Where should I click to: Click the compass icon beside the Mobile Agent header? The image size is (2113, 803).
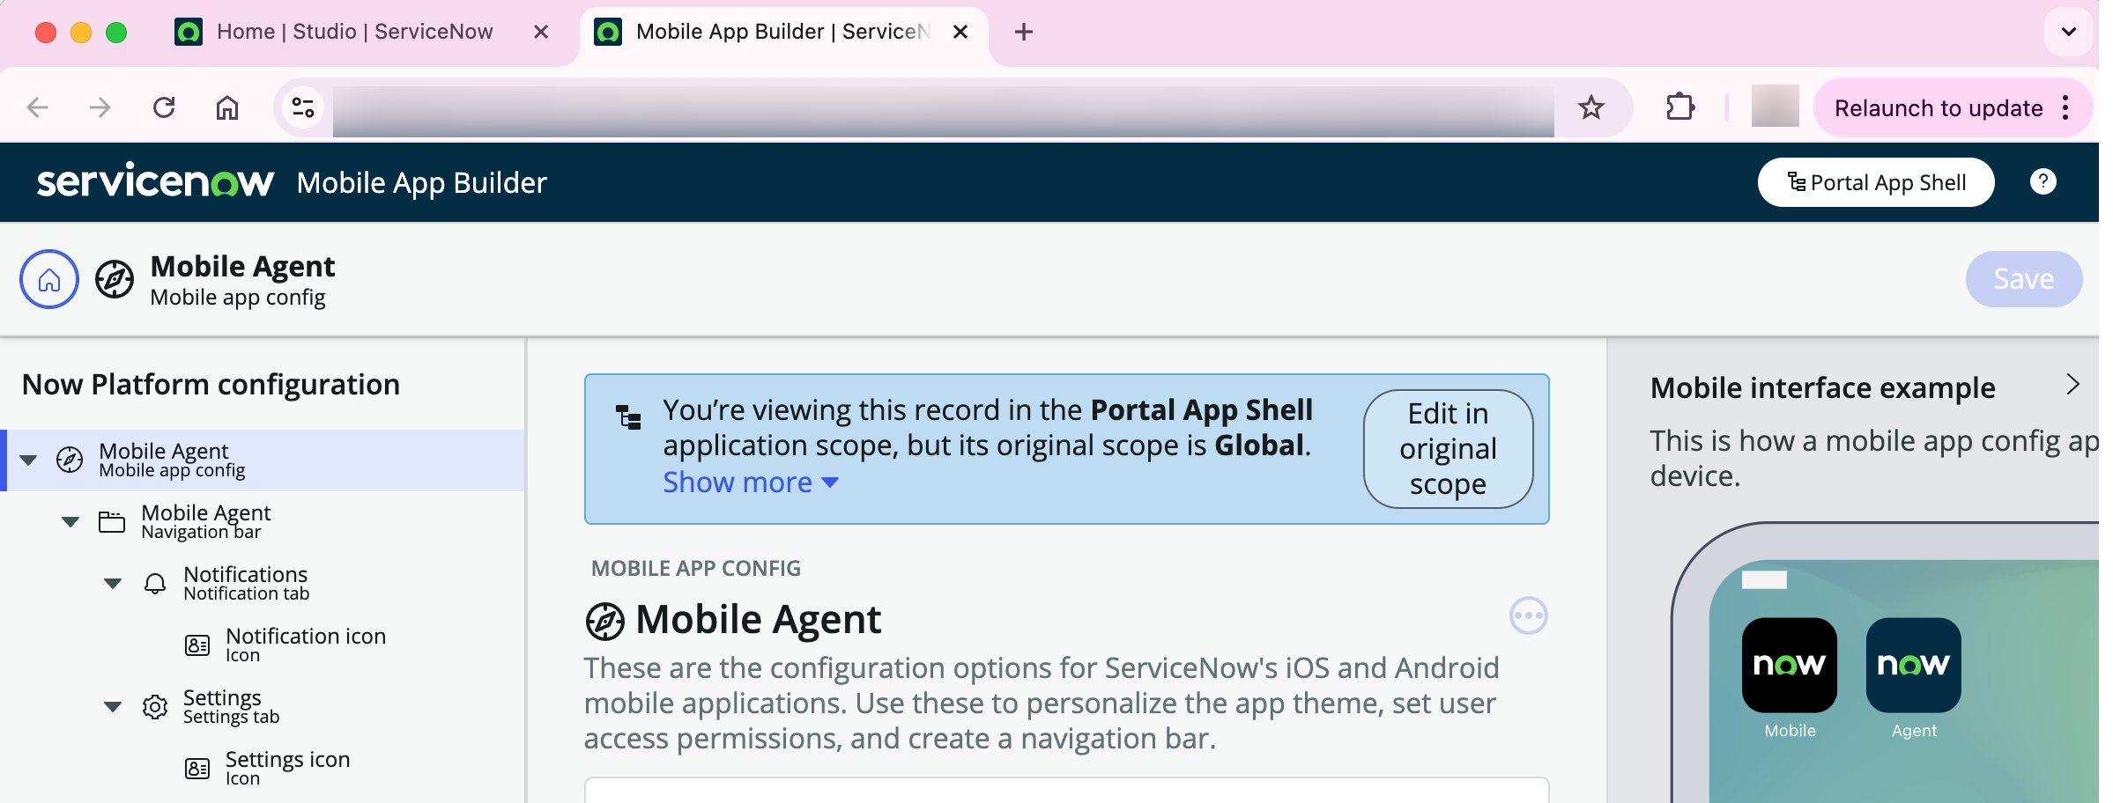tap(115, 279)
